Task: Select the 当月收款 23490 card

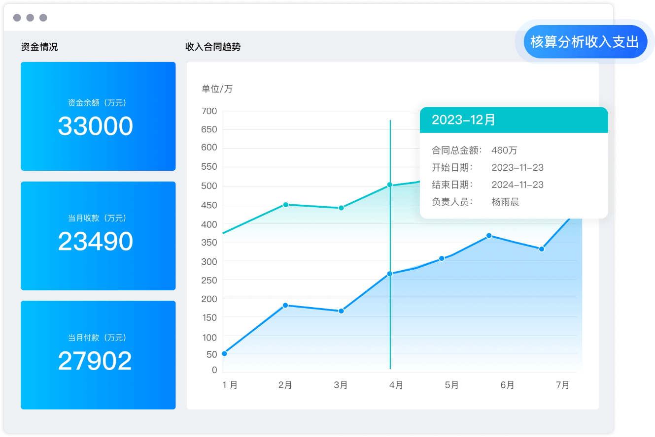Action: [x=98, y=236]
